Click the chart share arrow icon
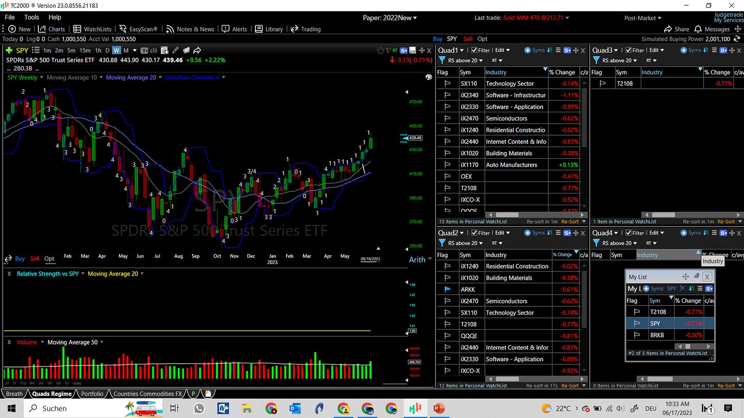 pos(197,50)
